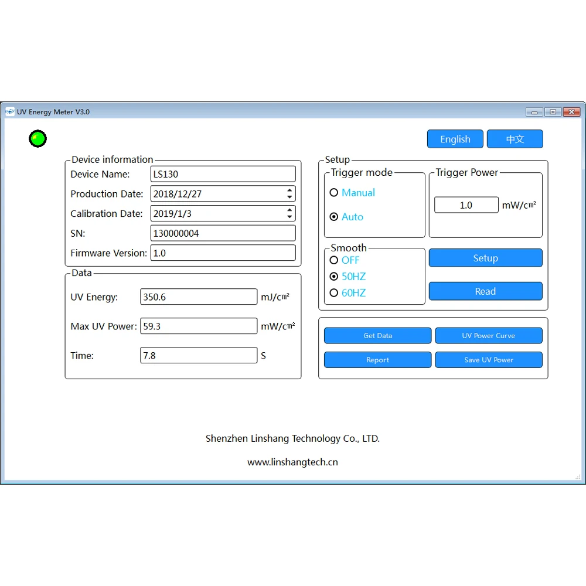This screenshot has height=586, width=586.
Task: Increase Calibration Date with up arrow
Action: pos(289,210)
